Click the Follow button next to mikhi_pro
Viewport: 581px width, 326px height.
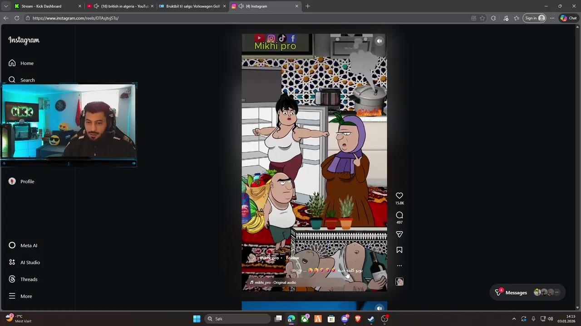(x=292, y=258)
